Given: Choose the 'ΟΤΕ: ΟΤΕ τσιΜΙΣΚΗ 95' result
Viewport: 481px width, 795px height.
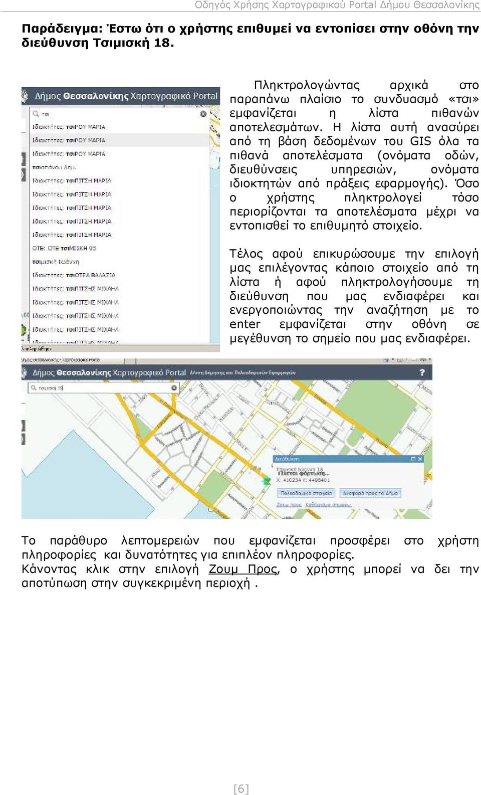Looking at the screenshot, I should point(64,249).
